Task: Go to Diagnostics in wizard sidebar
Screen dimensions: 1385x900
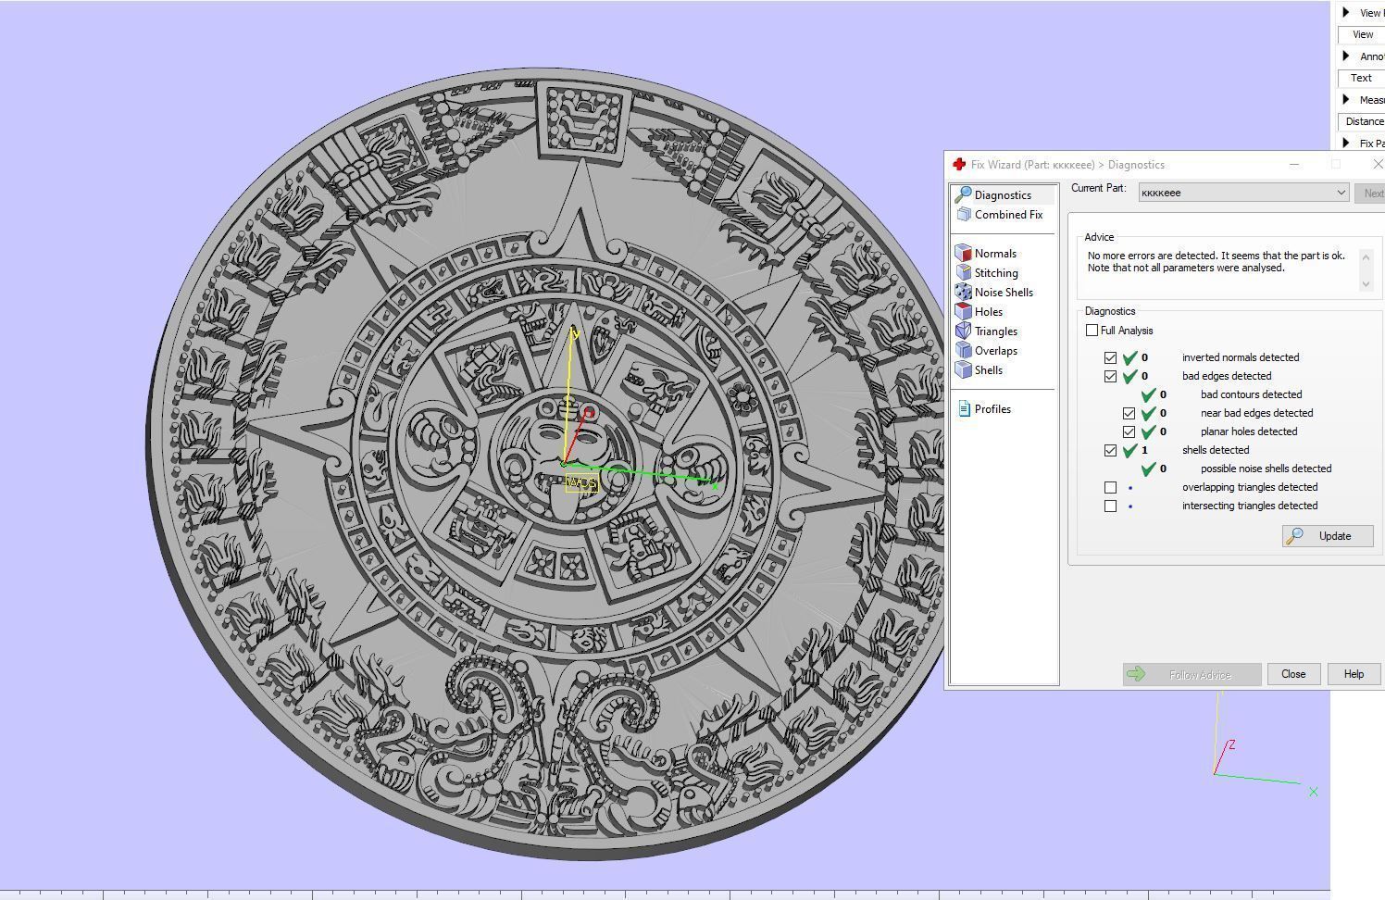Action: coord(1003,194)
